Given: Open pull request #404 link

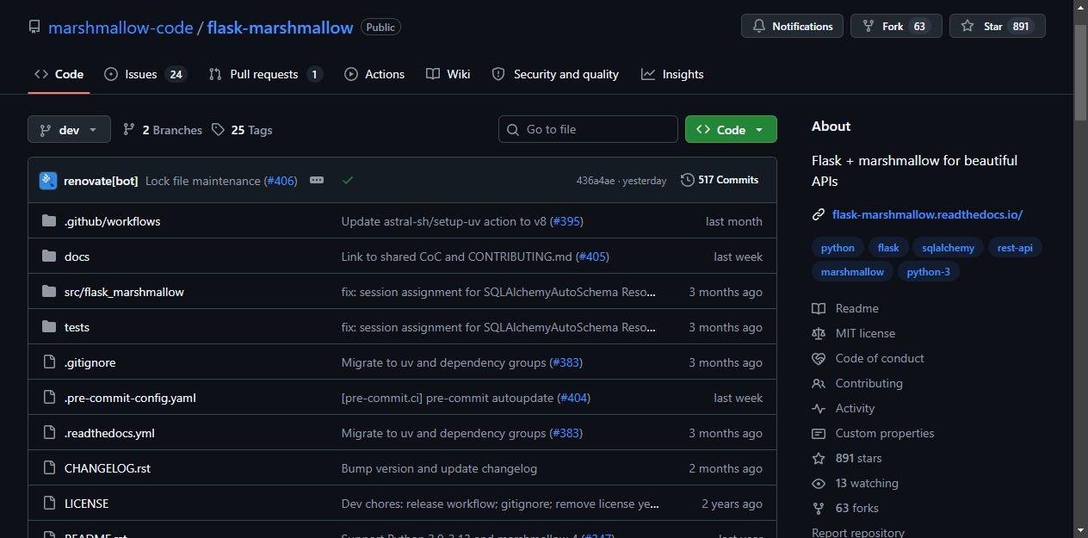Looking at the screenshot, I should point(574,398).
